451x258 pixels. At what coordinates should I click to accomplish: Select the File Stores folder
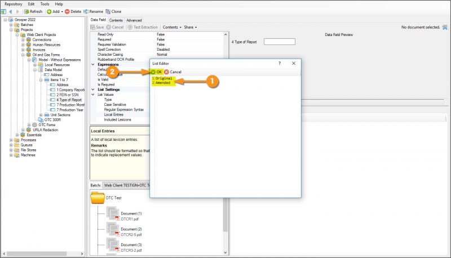[28, 150]
